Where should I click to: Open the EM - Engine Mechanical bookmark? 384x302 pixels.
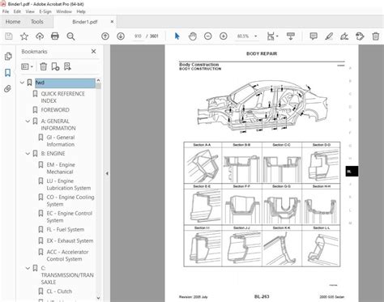click(x=60, y=168)
